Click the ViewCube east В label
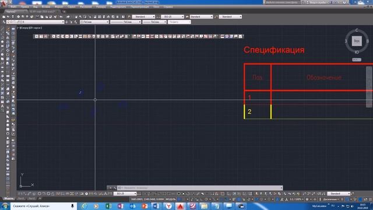 pyautogui.click(x=368, y=41)
